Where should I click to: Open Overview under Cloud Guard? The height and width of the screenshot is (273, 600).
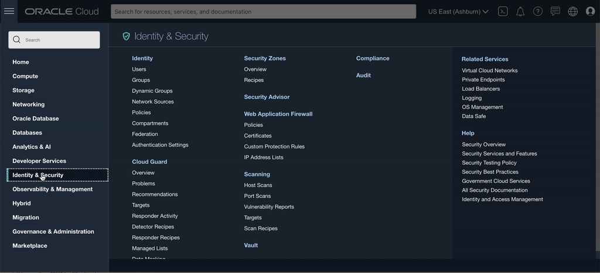click(x=143, y=172)
